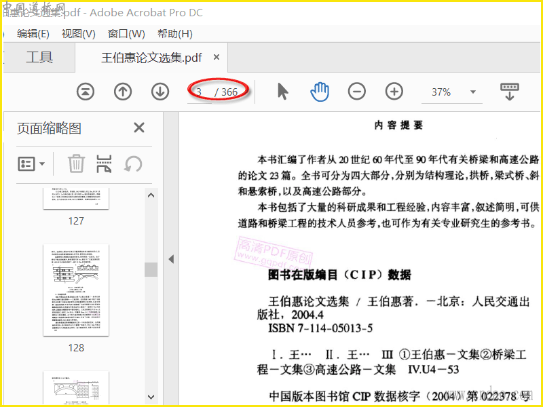Image resolution: width=543 pixels, height=407 pixels.
Task: Click the 内容提要 heading
Action: [x=398, y=125]
